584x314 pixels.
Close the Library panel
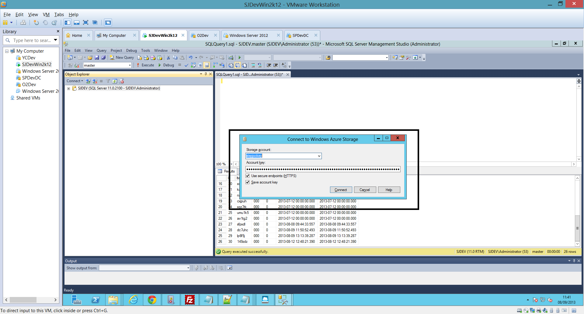tap(58, 31)
